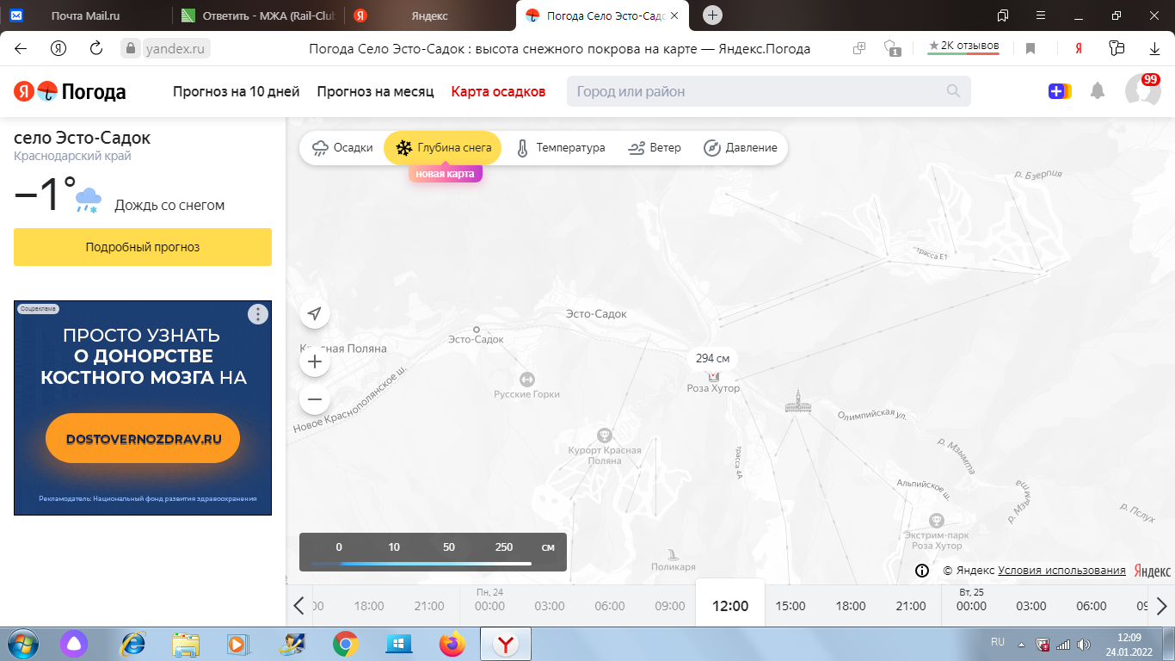Screen dimensions: 1175x661
Task: Switch to the Почта Mail.ru tab
Action: [86, 15]
